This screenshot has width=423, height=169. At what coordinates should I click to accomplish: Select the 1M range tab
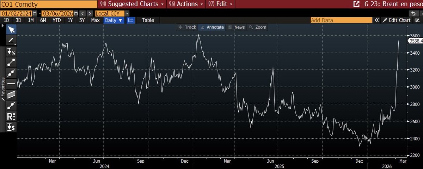(x=31, y=20)
